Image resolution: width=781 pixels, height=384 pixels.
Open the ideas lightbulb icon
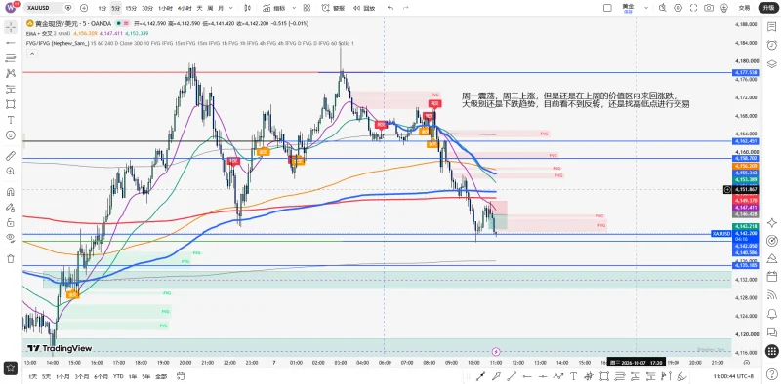[x=723, y=8]
